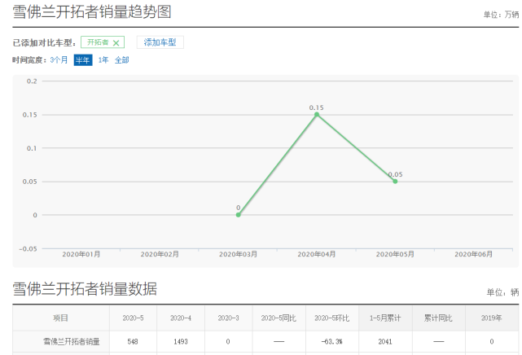Select the 3个月 time range
This screenshot has width=522, height=355.
59,60
